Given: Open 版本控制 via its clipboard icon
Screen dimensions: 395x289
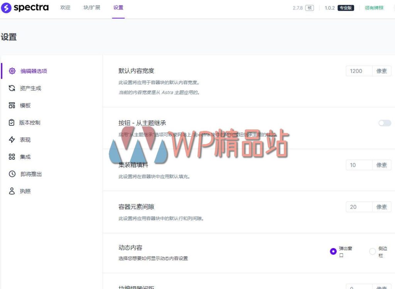Looking at the screenshot, I should (x=12, y=122).
